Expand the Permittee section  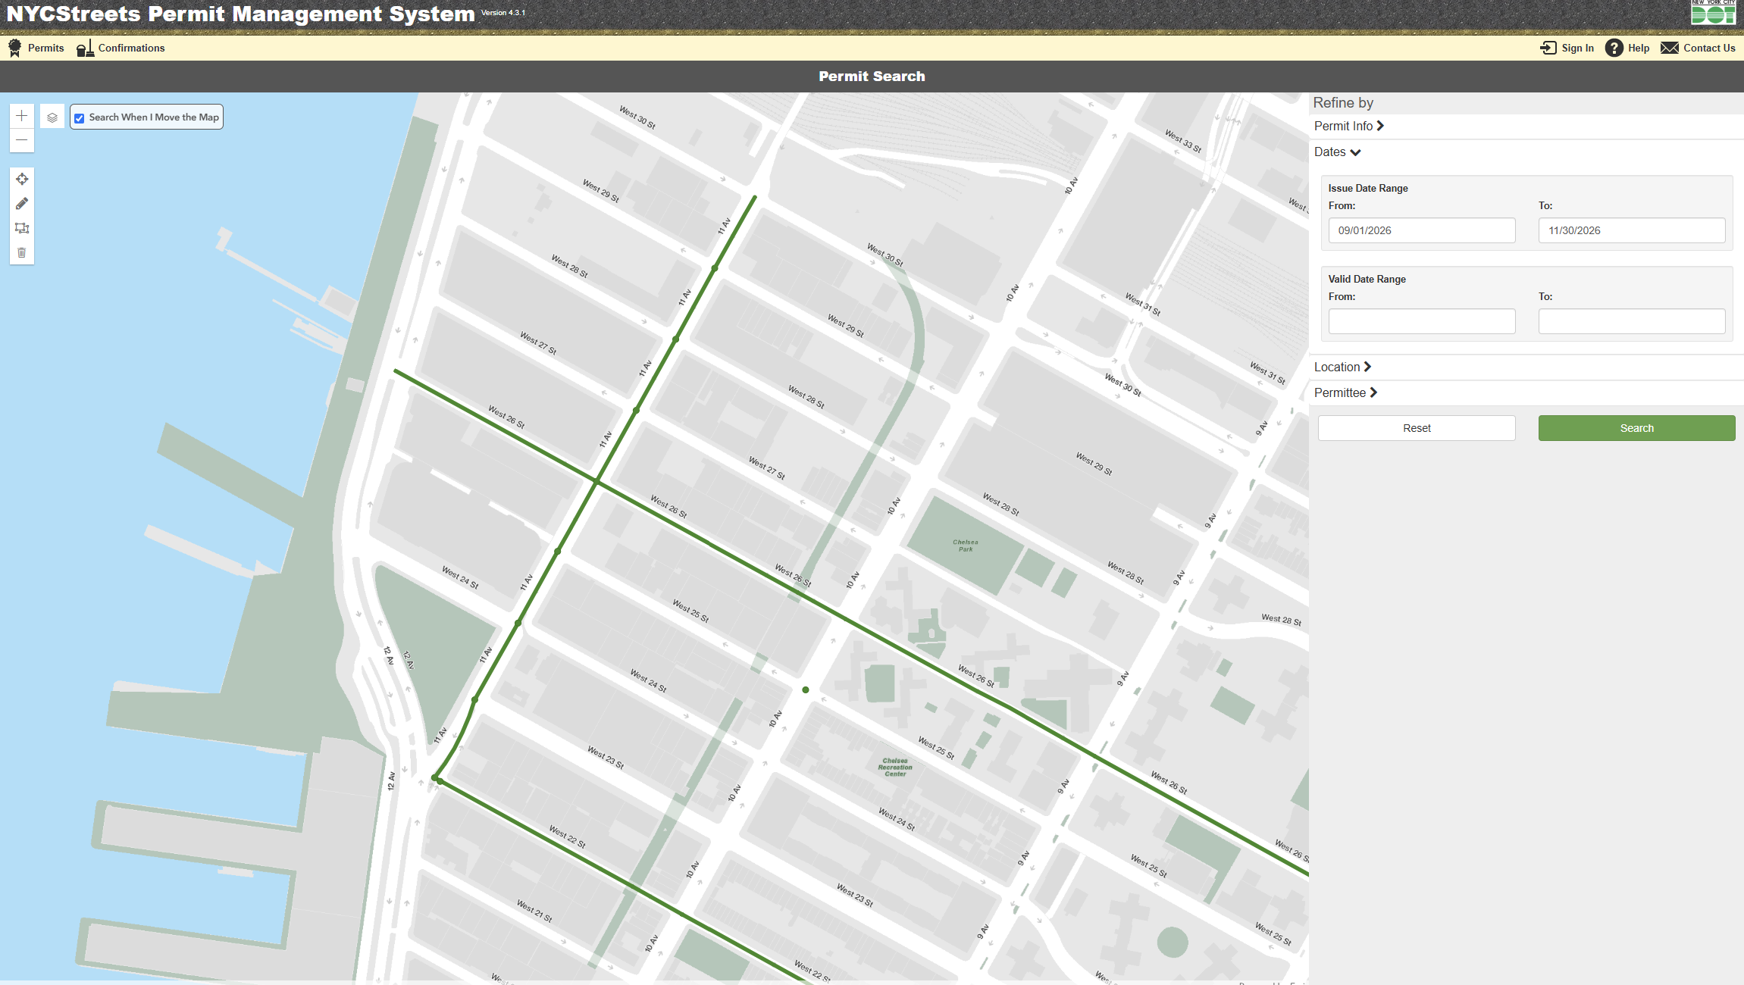coord(1346,392)
